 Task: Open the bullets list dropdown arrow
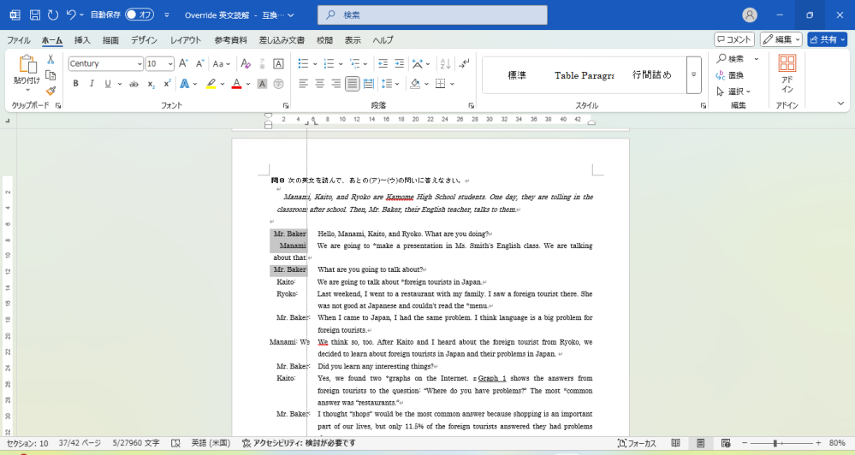[x=315, y=64]
